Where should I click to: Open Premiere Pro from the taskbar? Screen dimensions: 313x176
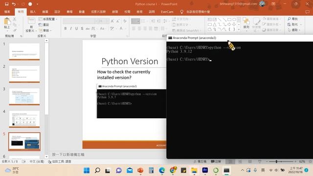(205, 171)
